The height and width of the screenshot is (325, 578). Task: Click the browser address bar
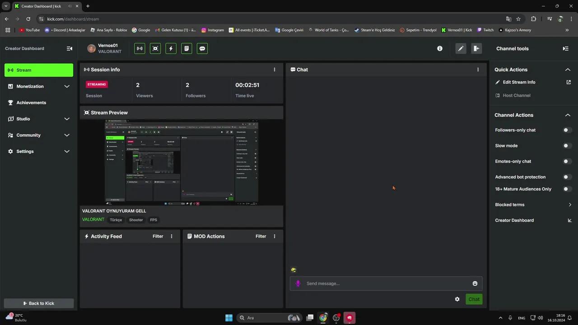point(271,19)
